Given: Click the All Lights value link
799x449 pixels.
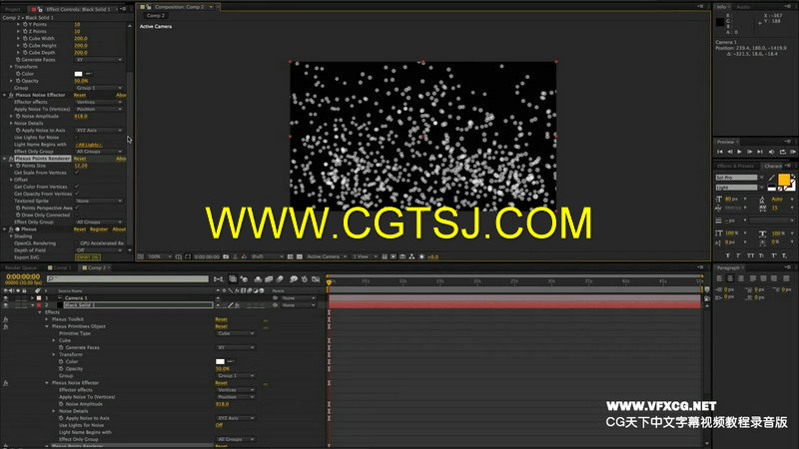Looking at the screenshot, I should tap(89, 145).
